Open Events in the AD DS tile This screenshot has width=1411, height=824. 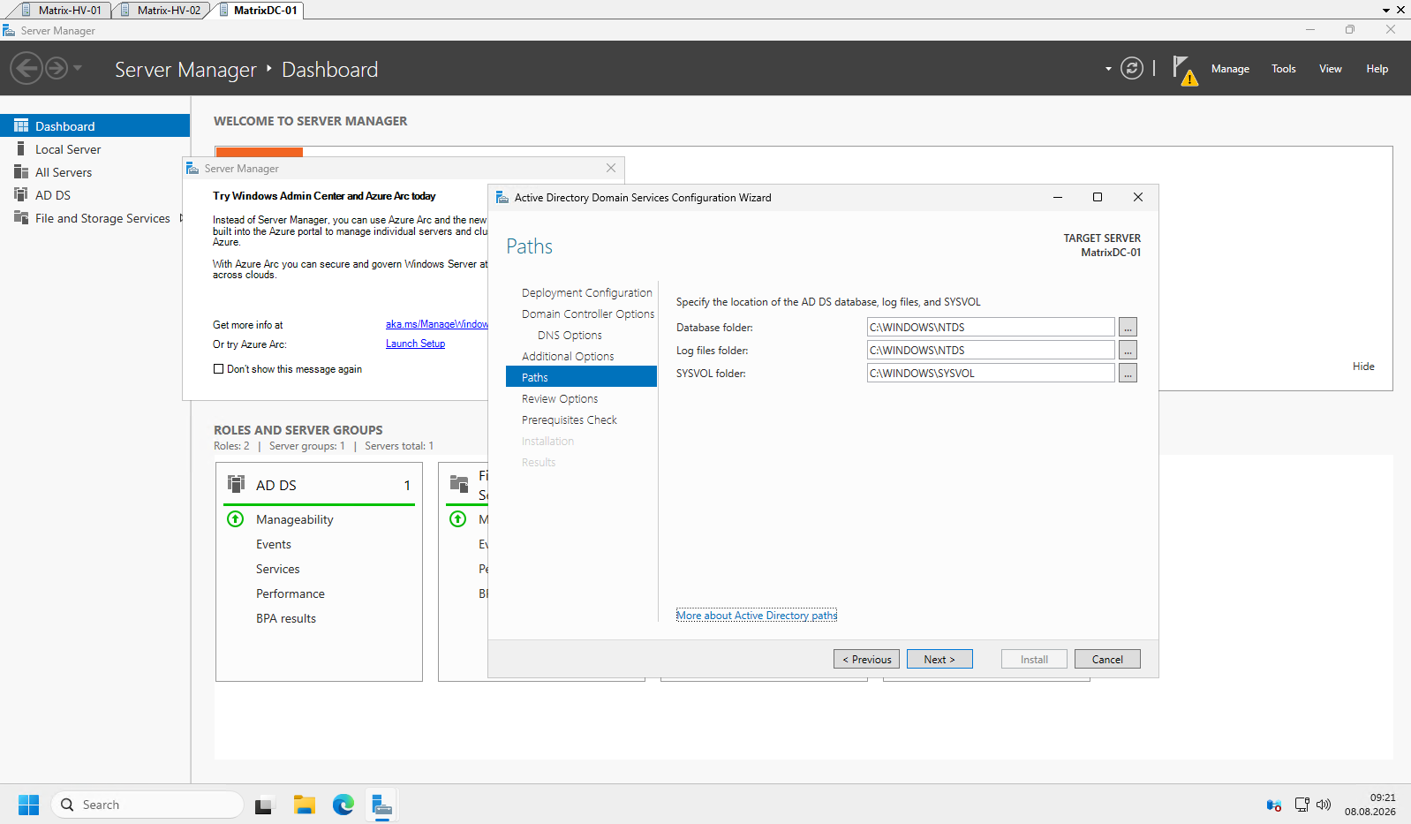click(x=274, y=544)
